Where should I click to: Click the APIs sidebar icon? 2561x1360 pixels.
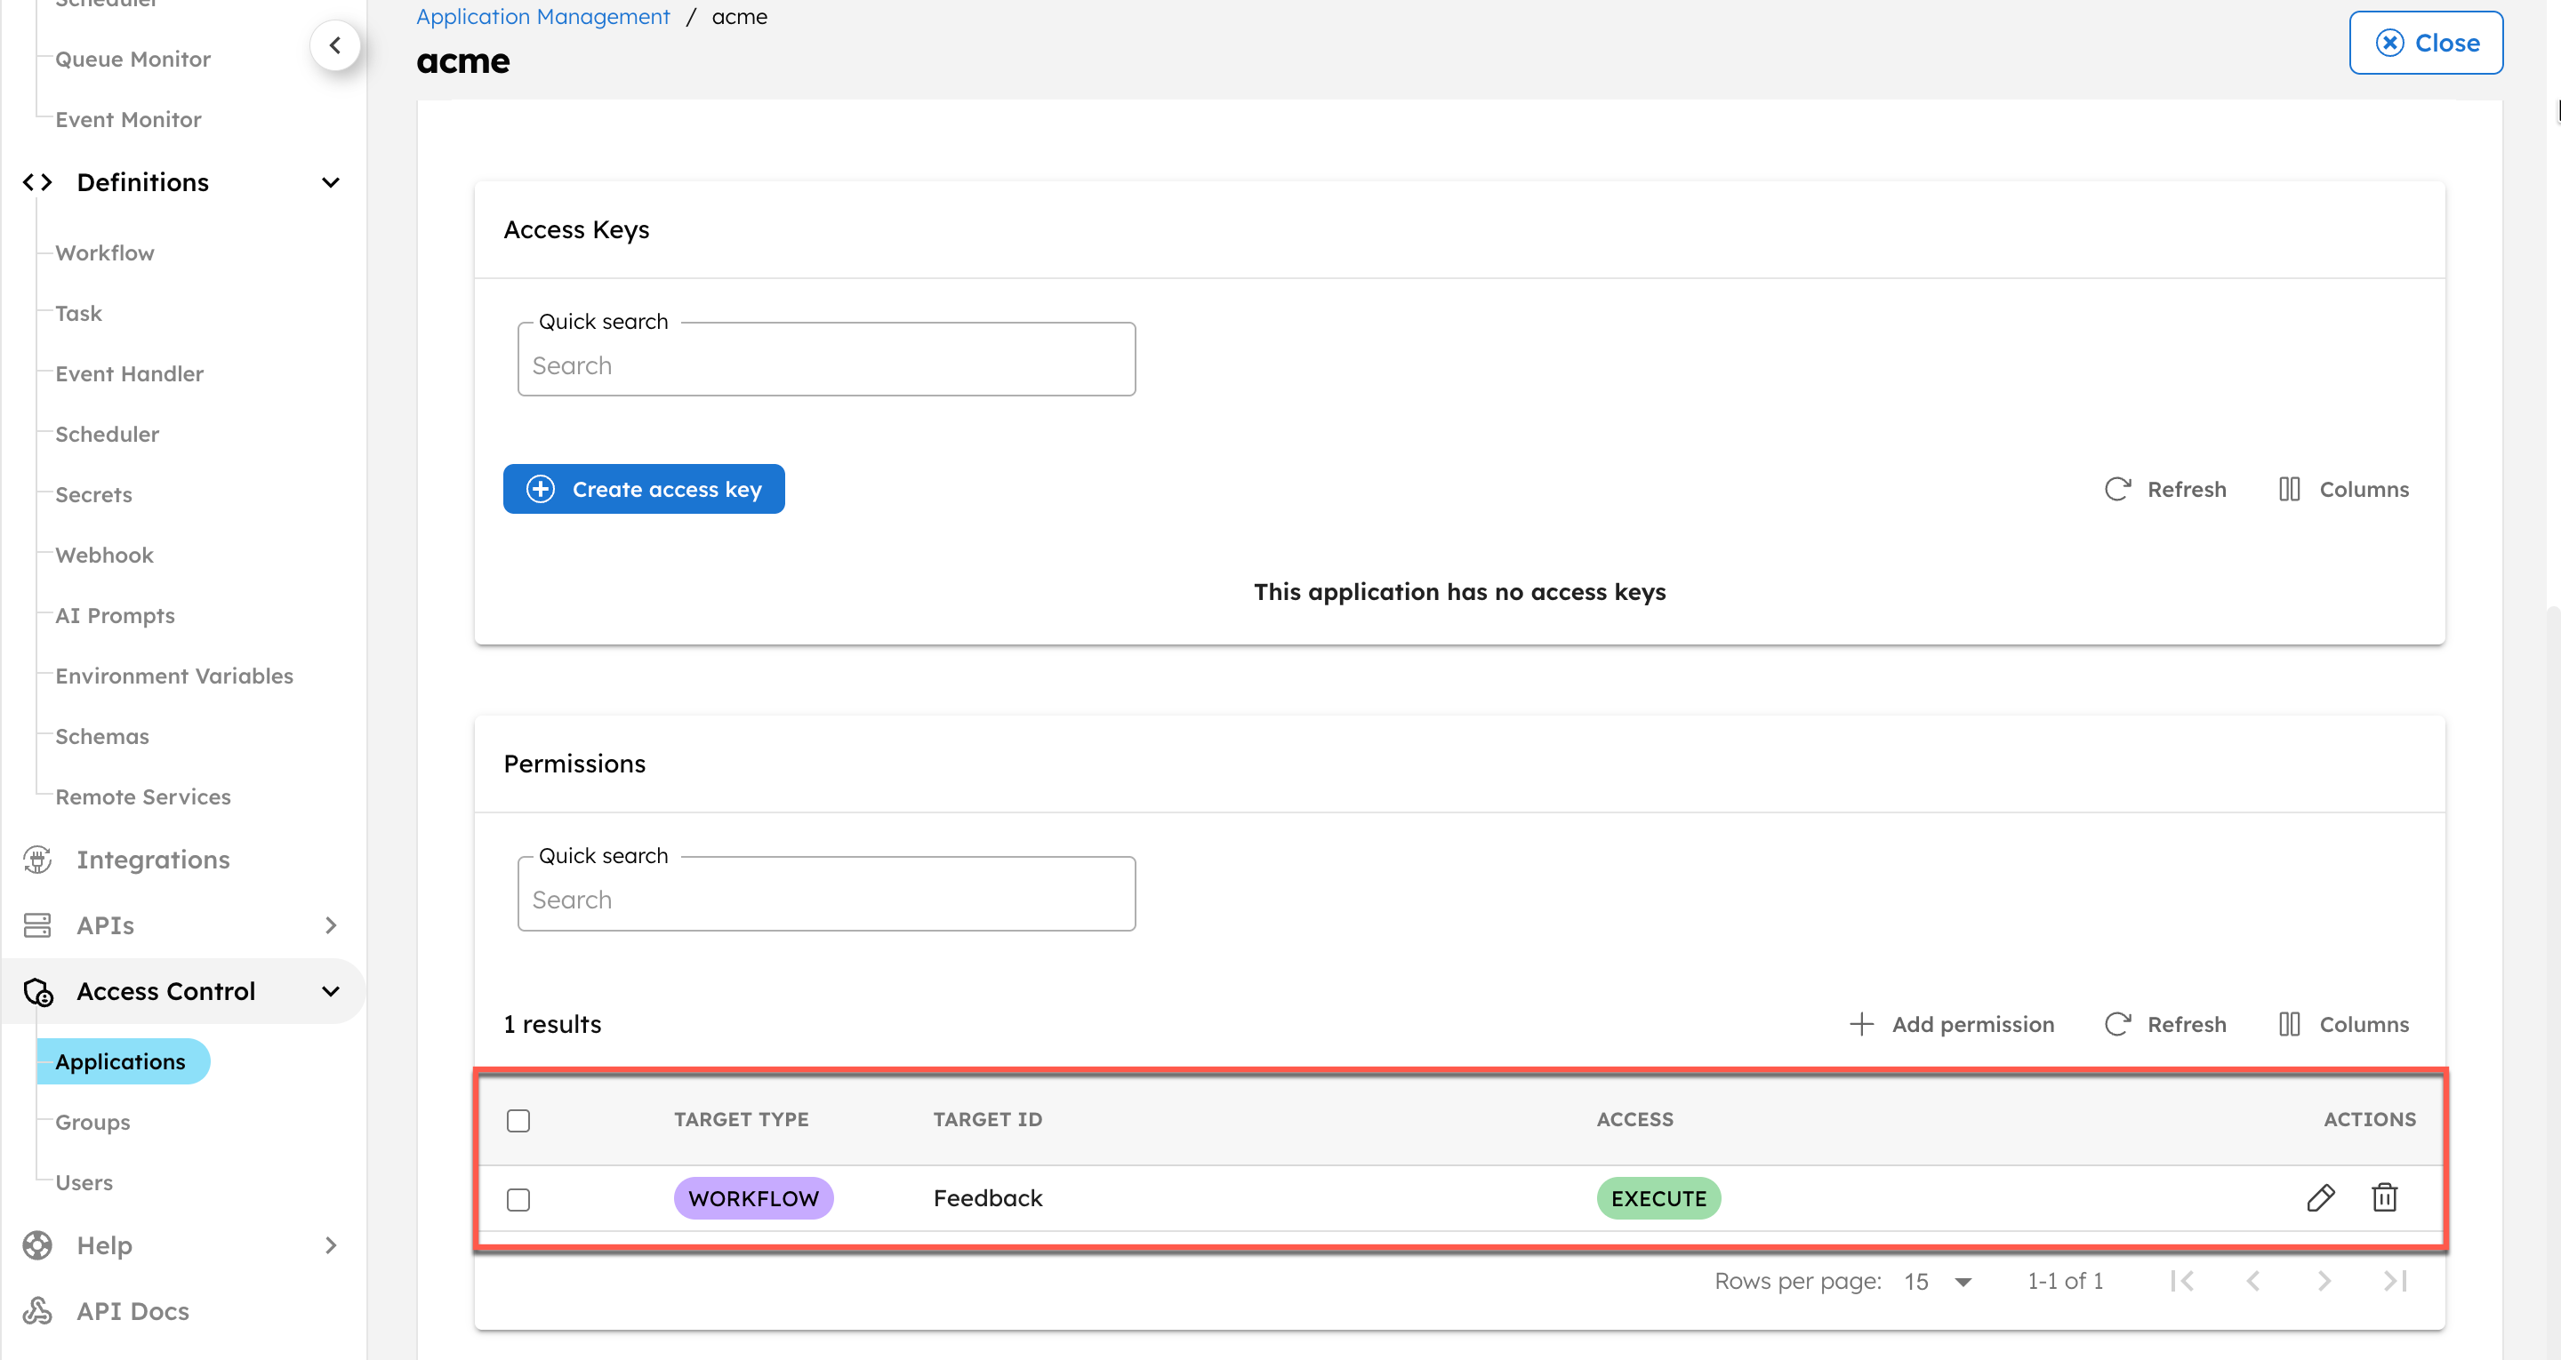pyautogui.click(x=36, y=924)
